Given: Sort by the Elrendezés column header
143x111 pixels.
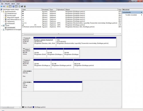Looking at the screenshot, I should pyautogui.click(x=45, y=9).
